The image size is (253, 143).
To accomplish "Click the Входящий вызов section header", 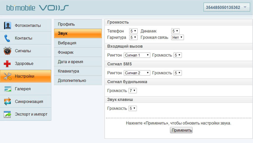I will pyautogui.click(x=179, y=46).
